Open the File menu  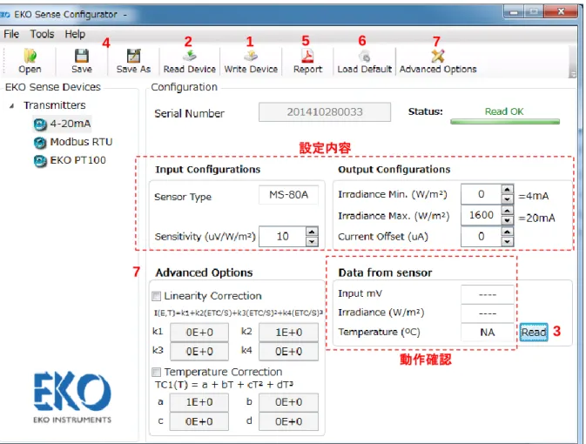tap(11, 34)
